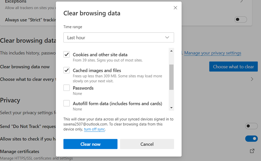Click the Choose what to clear button
Viewport: 261px width, 161px height.
tap(233, 67)
